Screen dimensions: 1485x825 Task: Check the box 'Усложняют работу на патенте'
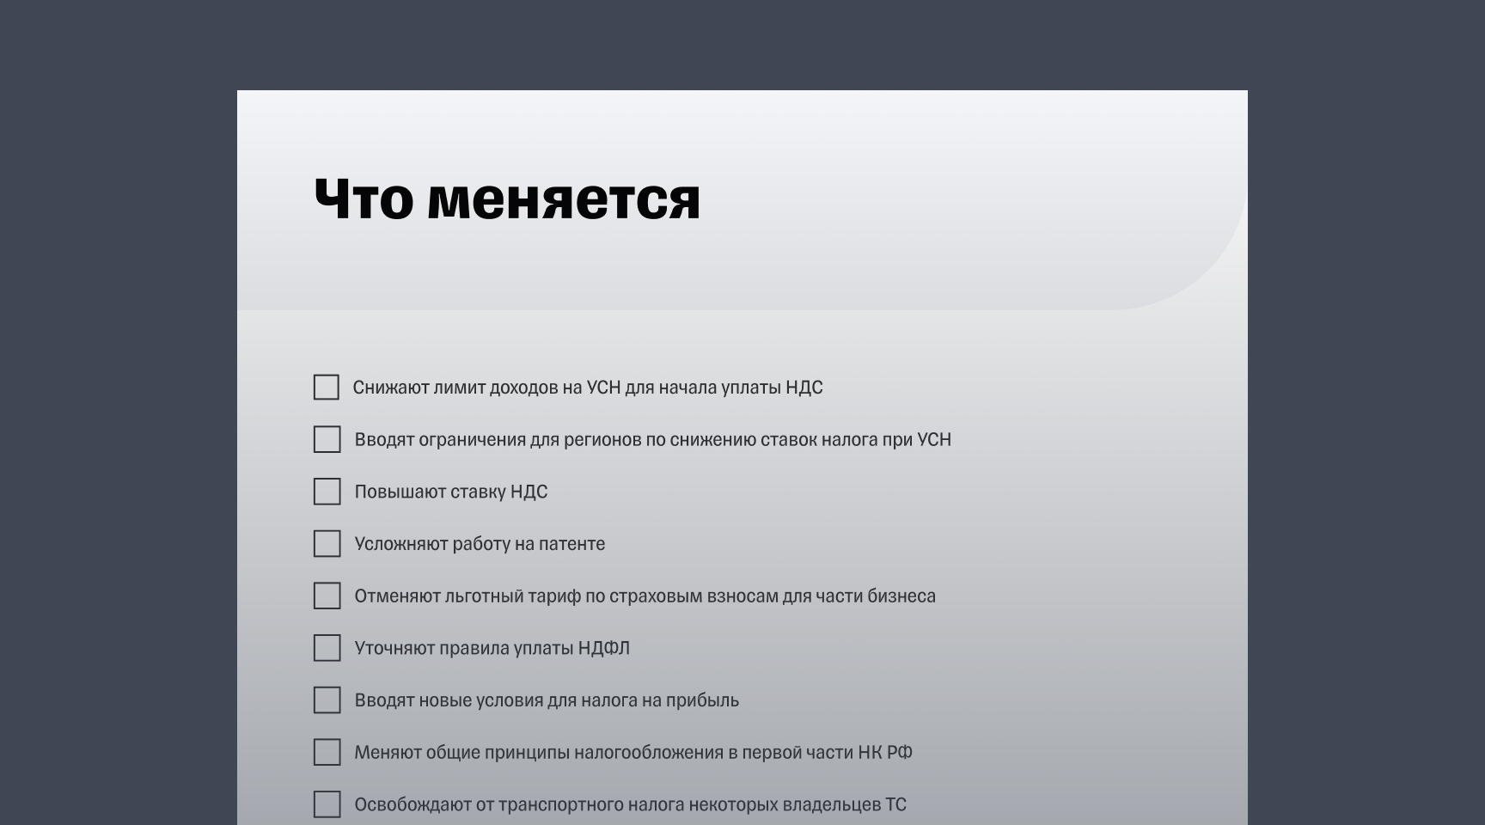(x=327, y=544)
